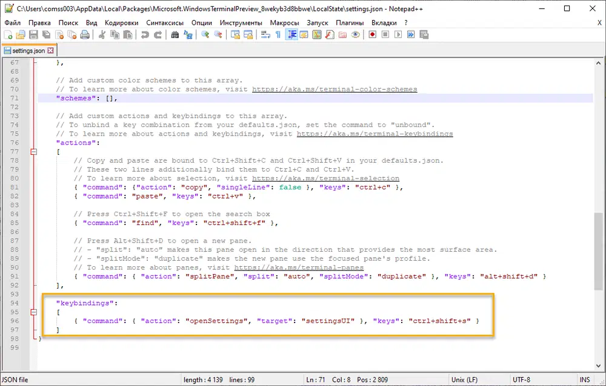The image size is (606, 386).
Task: Open the Кодировки menu
Action: coord(121,22)
